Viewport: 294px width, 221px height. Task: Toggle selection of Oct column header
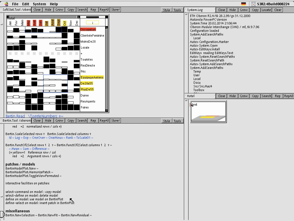[x=65, y=23]
